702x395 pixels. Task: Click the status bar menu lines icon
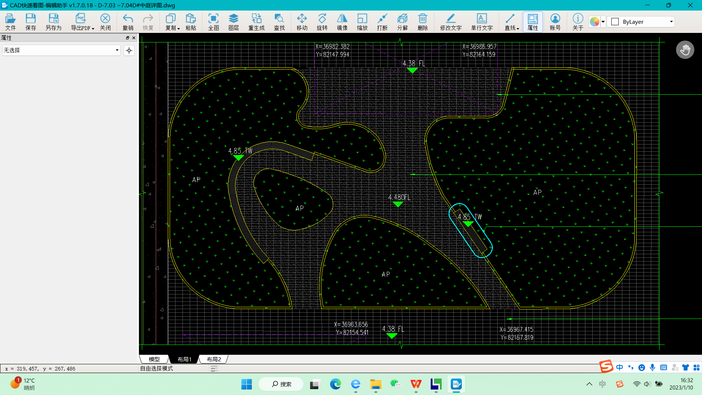[x=214, y=369]
